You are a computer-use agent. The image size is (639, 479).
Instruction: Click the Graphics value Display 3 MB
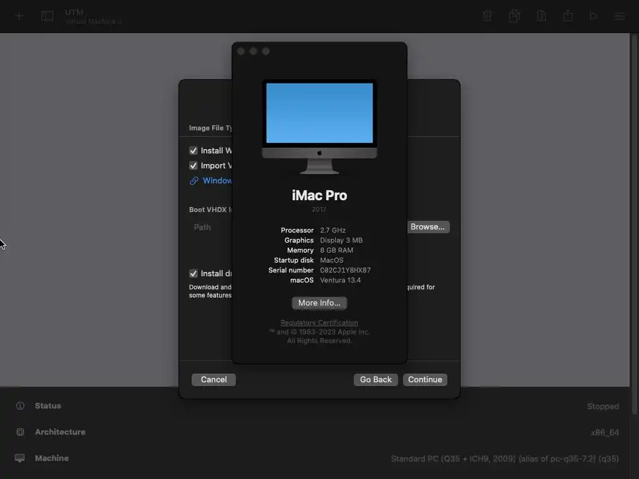click(341, 240)
